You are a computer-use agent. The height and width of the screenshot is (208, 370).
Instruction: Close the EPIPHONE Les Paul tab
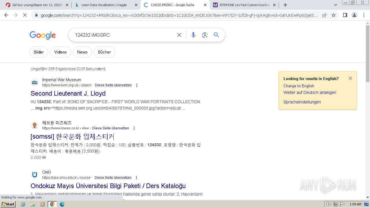point(275,5)
